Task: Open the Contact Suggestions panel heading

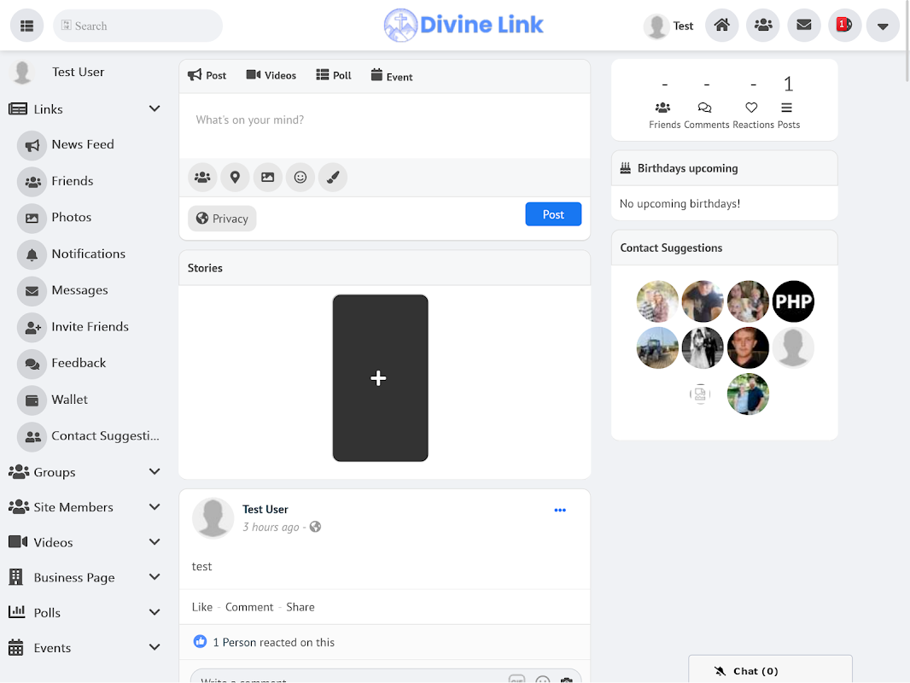Action: click(671, 248)
